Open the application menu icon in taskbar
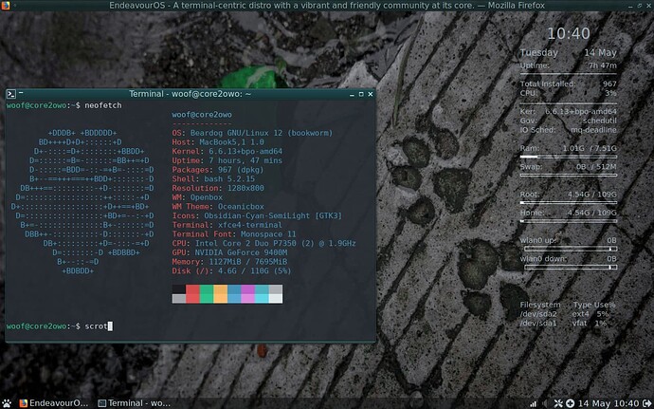The width and height of the screenshot is (654, 409). 9,401
